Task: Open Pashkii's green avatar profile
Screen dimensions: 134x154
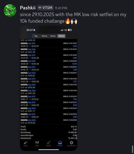Action: coord(10,11)
